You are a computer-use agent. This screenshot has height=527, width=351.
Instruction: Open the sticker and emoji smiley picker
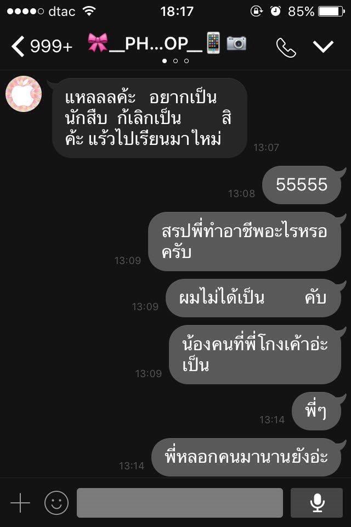tap(56, 503)
